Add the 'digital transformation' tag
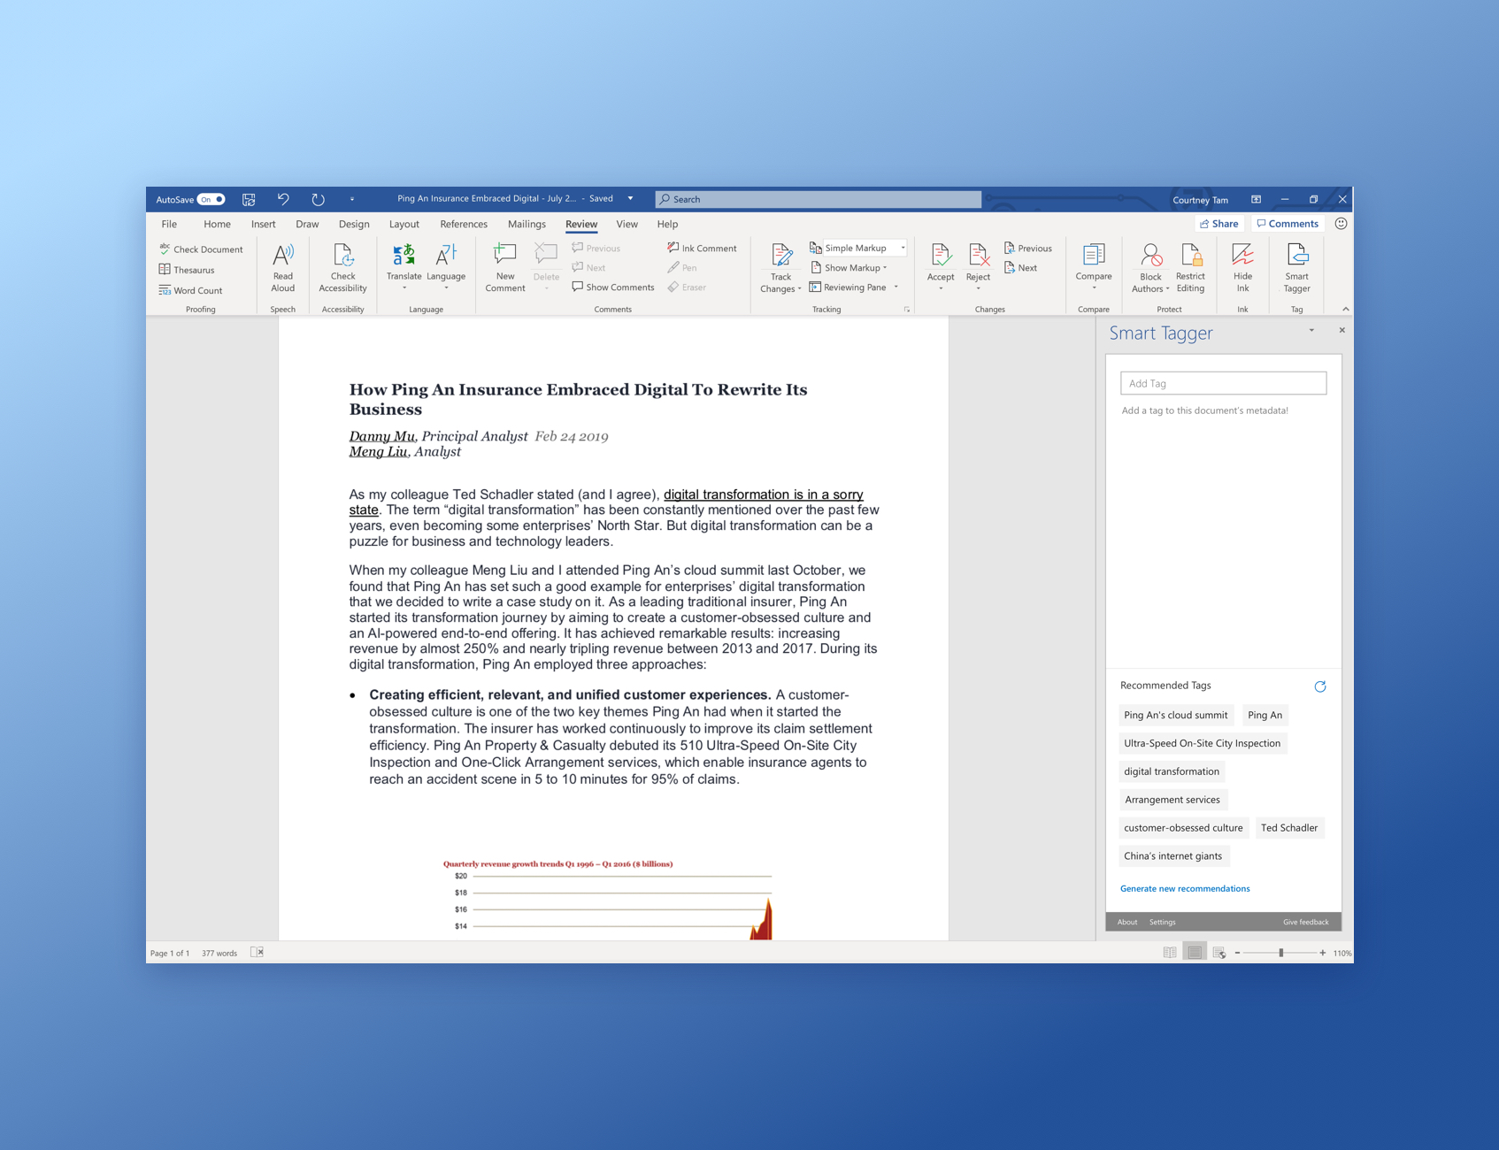1499x1150 pixels. click(x=1172, y=771)
